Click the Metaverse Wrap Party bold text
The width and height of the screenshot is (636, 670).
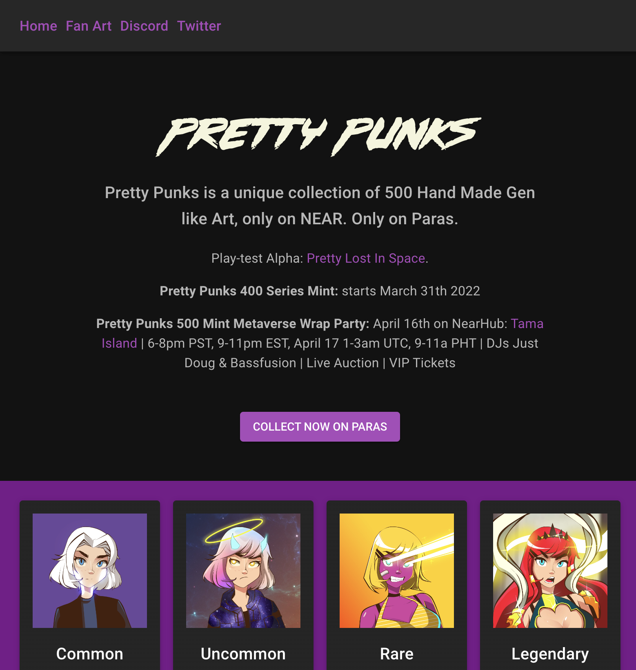coord(233,324)
